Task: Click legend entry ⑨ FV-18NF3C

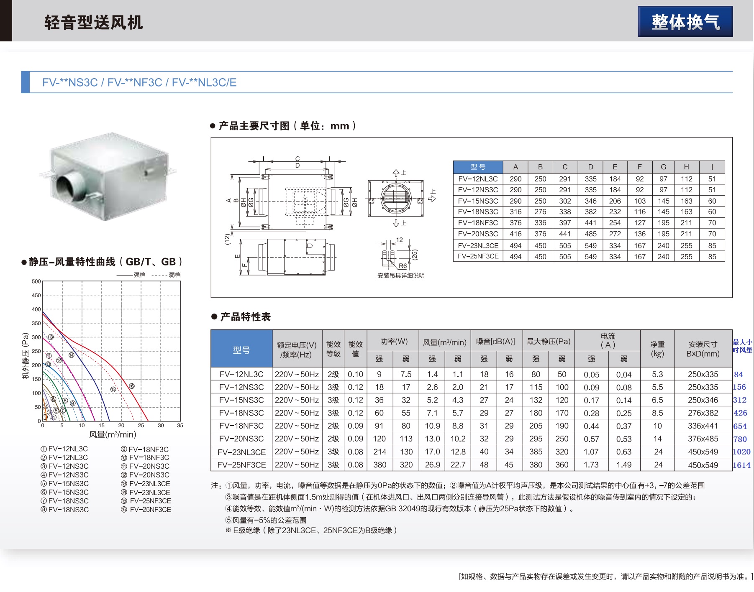Action: tap(145, 449)
